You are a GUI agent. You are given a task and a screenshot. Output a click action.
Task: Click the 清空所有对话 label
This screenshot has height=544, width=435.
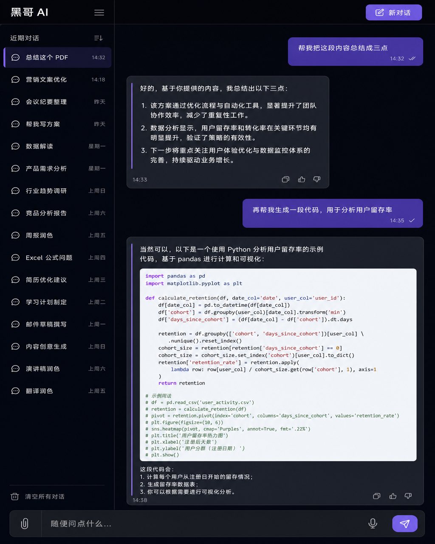45,496
